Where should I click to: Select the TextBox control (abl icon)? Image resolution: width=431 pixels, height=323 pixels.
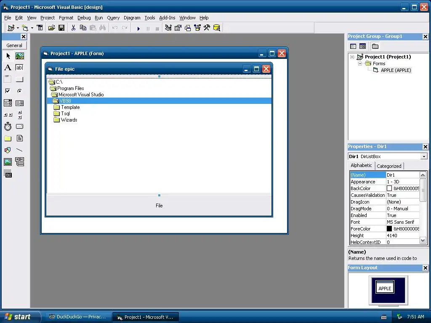point(19,68)
